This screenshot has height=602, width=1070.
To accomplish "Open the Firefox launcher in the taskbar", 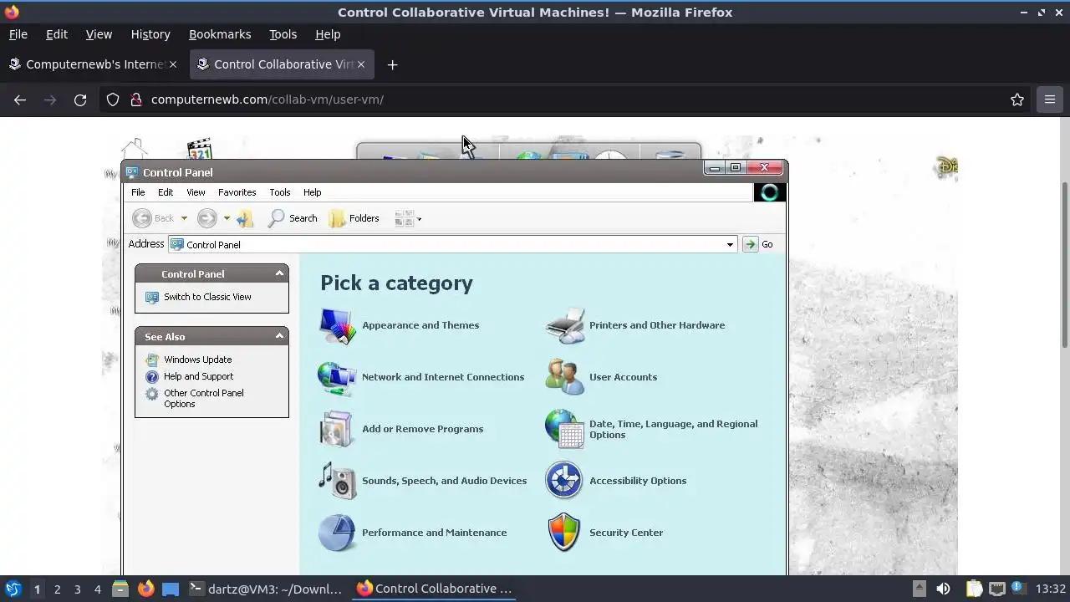I will click(x=146, y=589).
